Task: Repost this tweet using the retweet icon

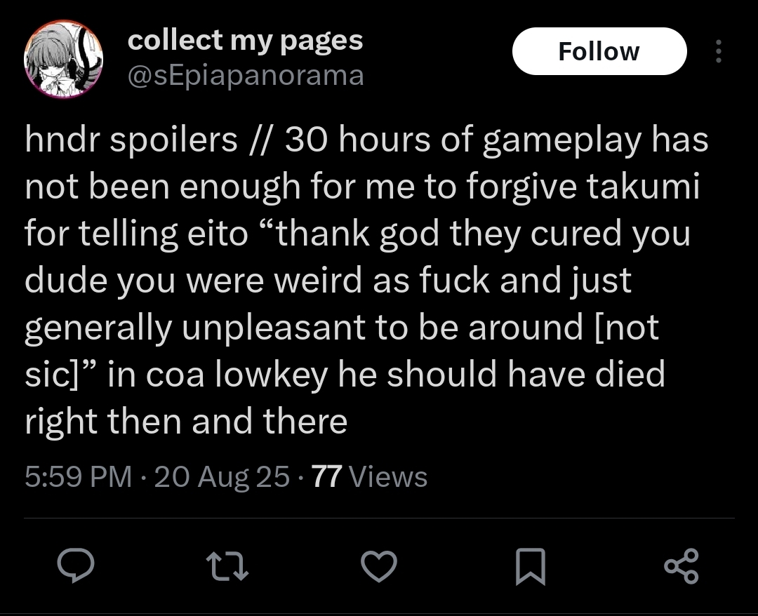Action: pos(226,567)
